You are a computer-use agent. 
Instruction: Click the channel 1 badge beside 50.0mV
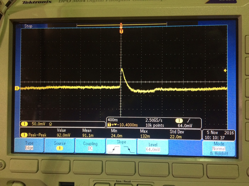point(25,124)
